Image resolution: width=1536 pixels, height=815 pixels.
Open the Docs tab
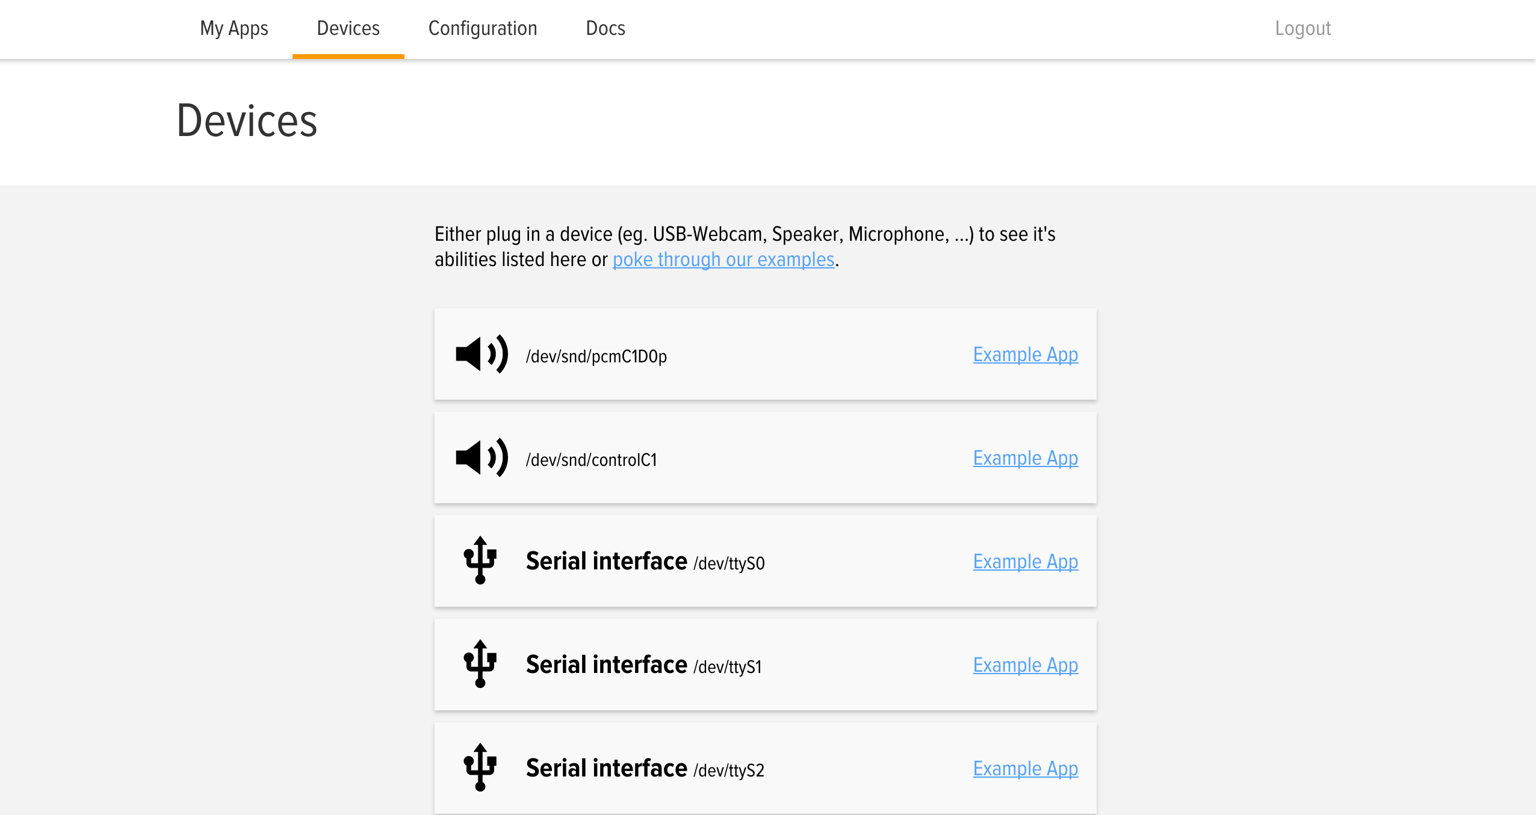tap(605, 28)
